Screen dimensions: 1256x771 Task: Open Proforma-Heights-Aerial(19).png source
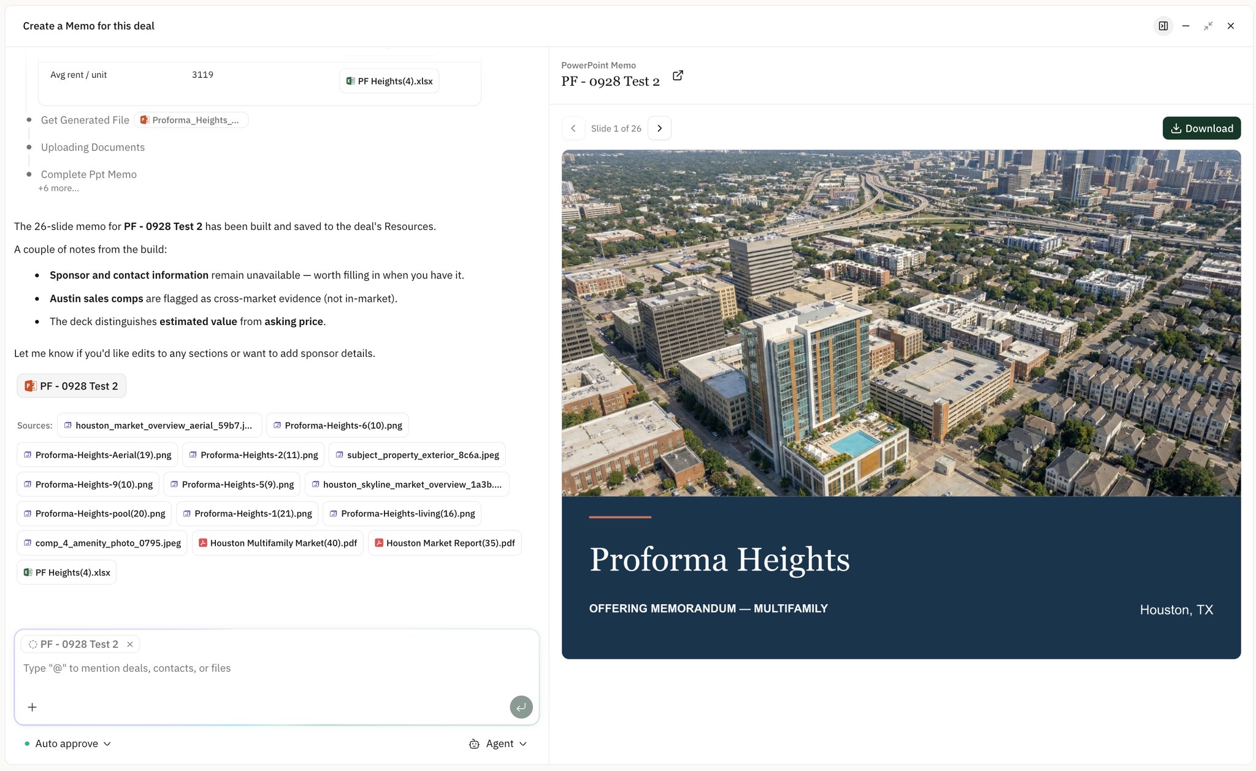(x=98, y=455)
